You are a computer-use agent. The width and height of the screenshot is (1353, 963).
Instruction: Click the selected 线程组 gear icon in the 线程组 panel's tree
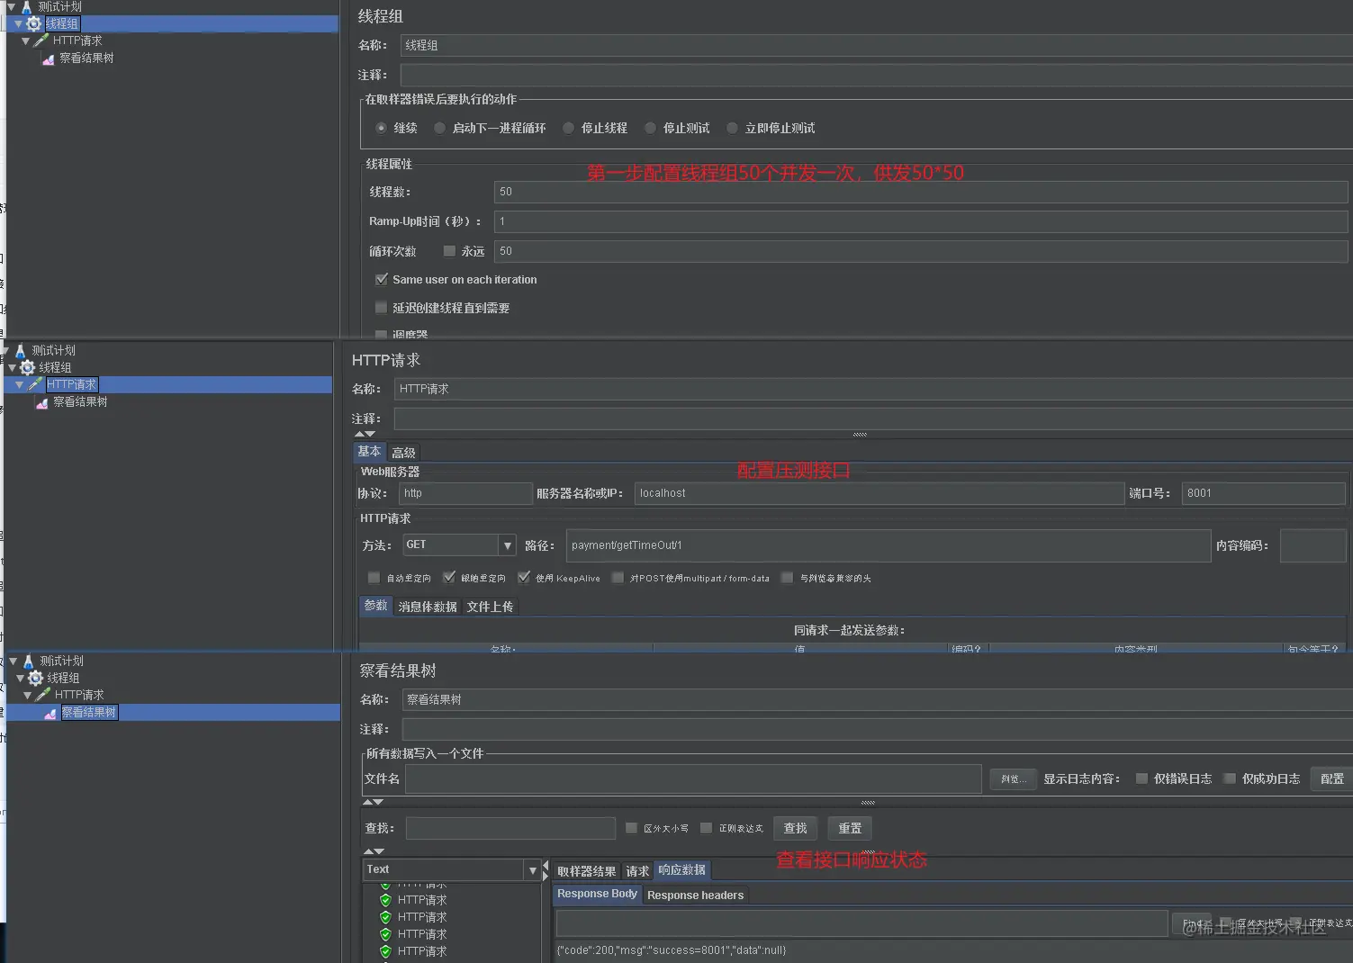pos(34,23)
